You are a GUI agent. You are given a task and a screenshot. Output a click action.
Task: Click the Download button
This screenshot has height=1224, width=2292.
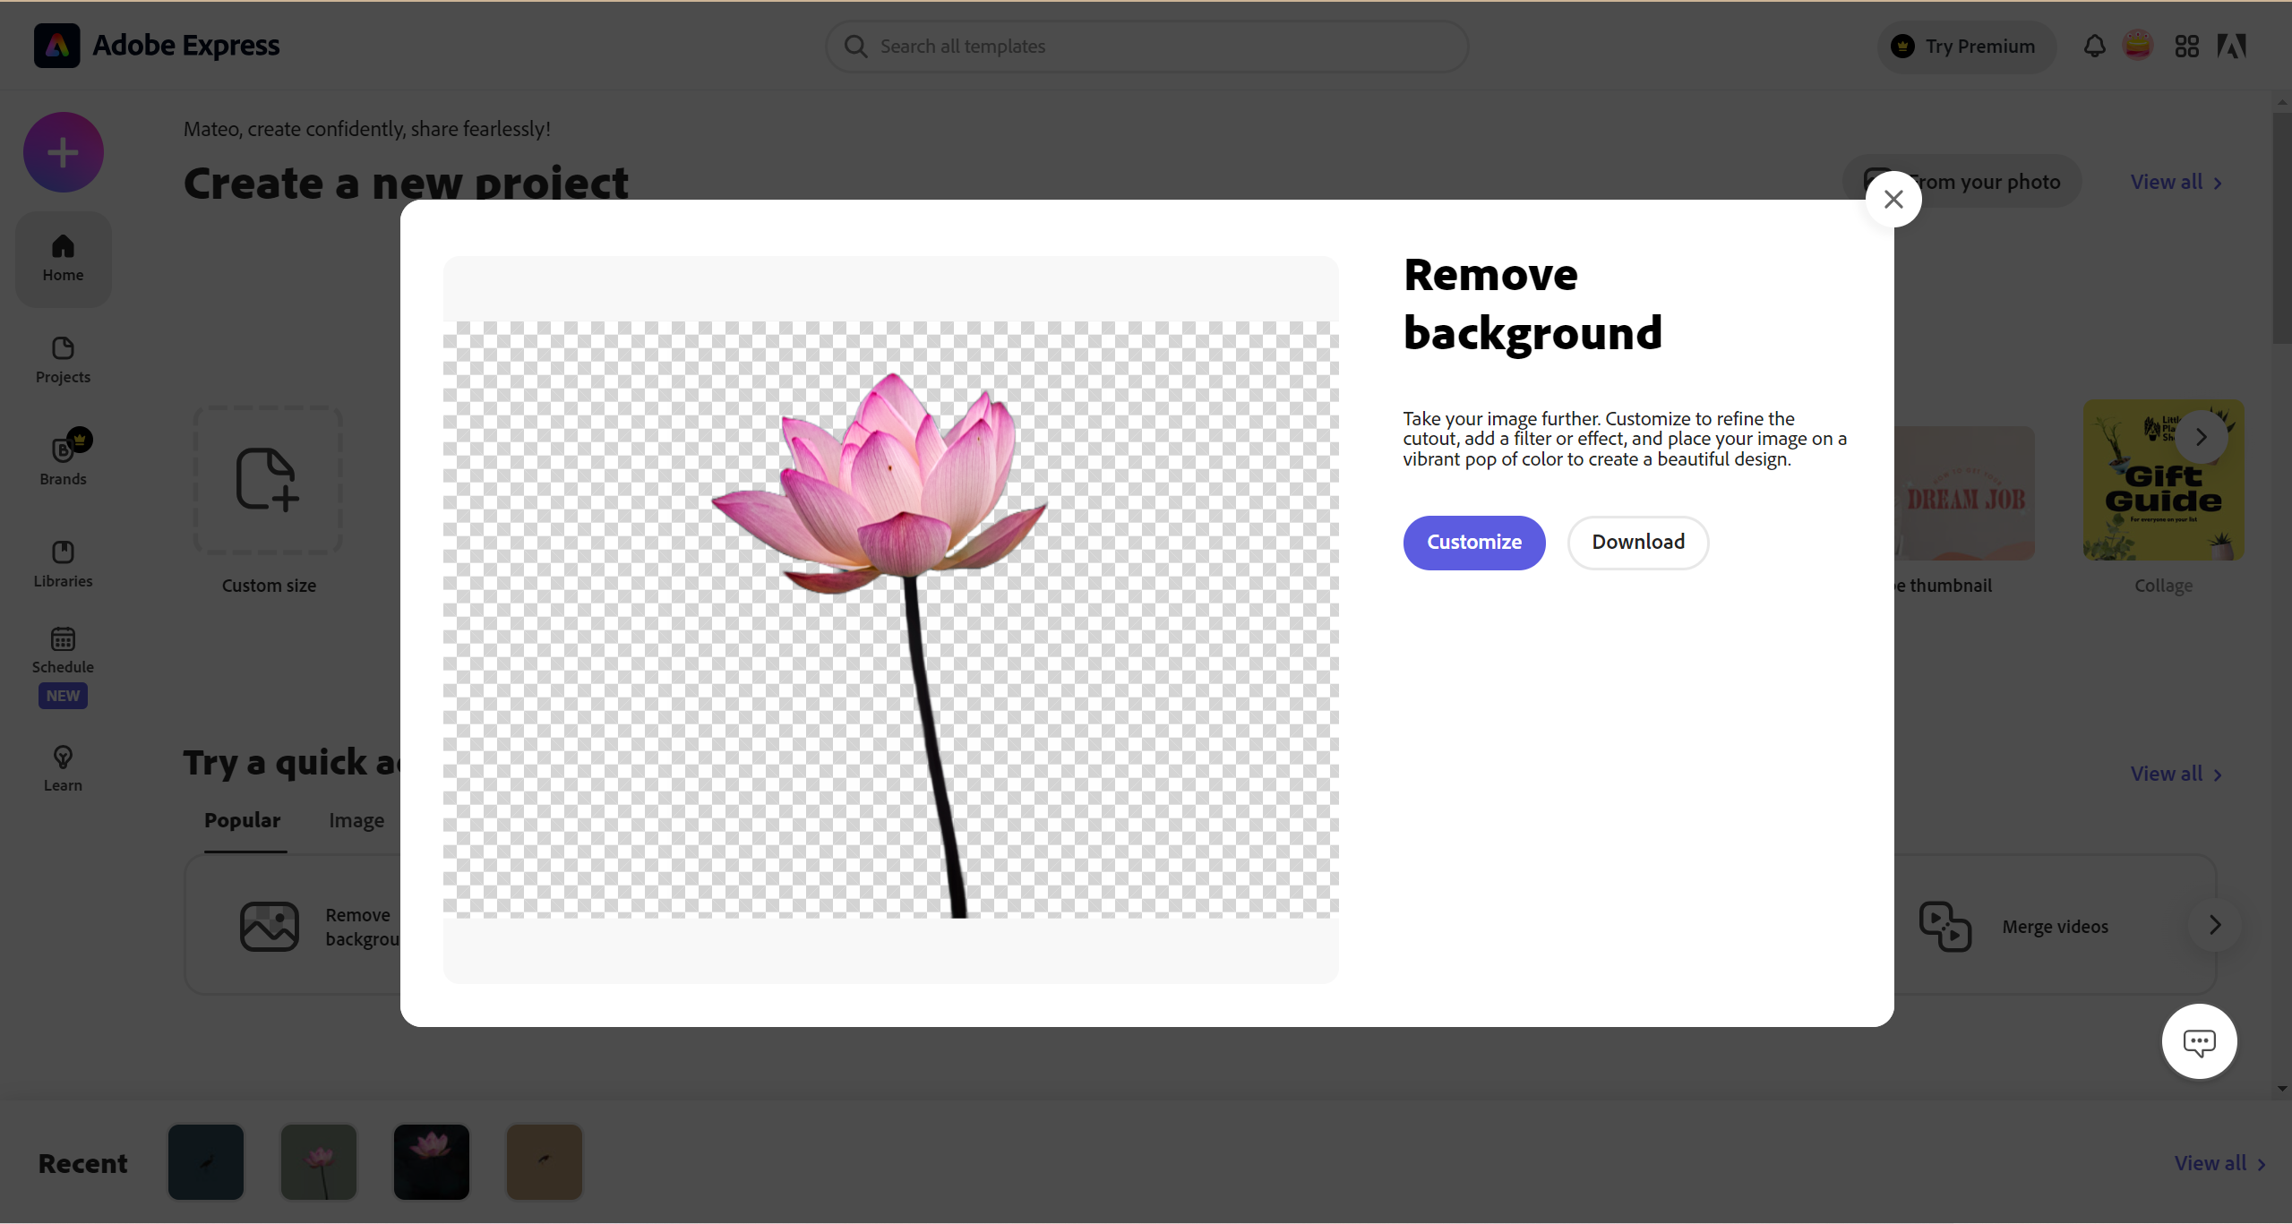pyautogui.click(x=1638, y=543)
